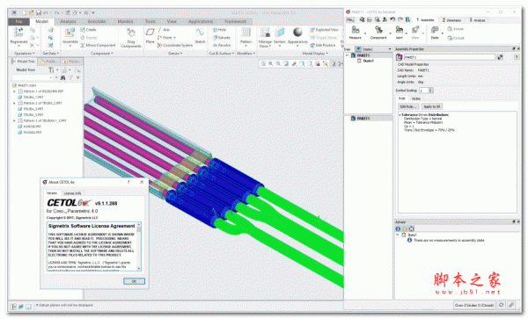Screen dimensions: 528x319
Task: Open Manage Views
Action: coord(265,37)
